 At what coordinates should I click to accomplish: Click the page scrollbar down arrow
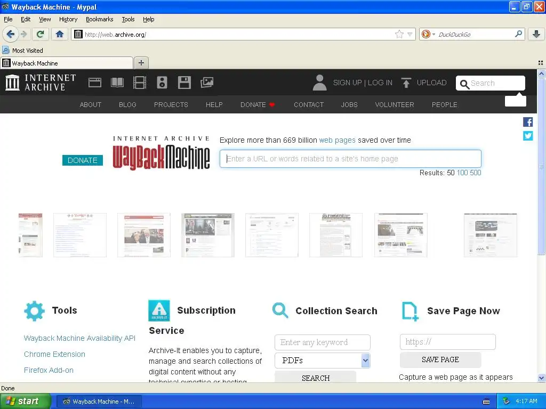coord(541,378)
